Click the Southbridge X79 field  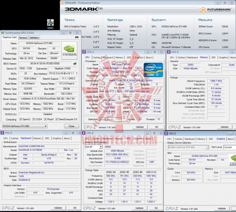49,158
